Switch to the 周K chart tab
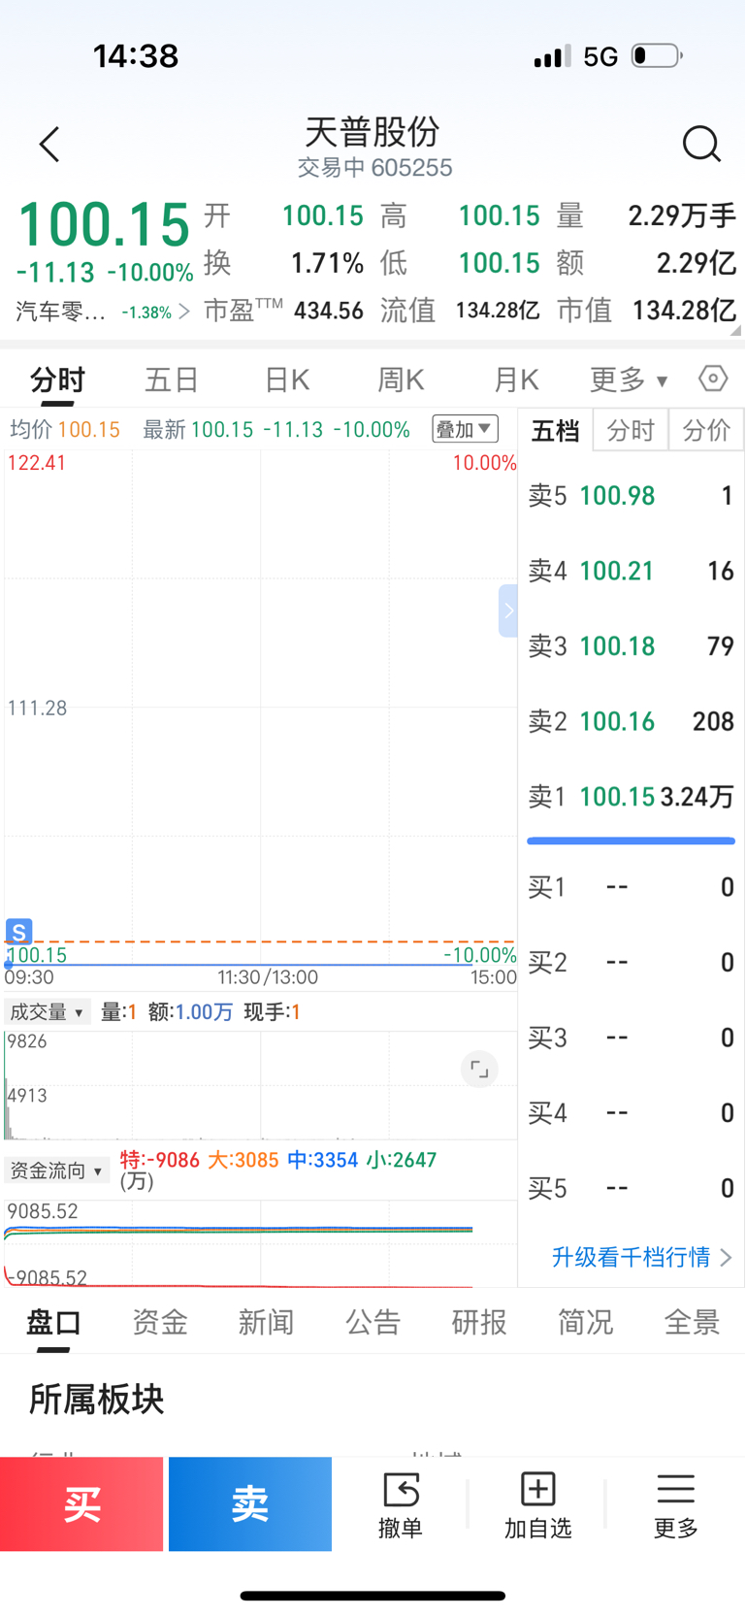This screenshot has height=1616, width=746. pos(401,379)
